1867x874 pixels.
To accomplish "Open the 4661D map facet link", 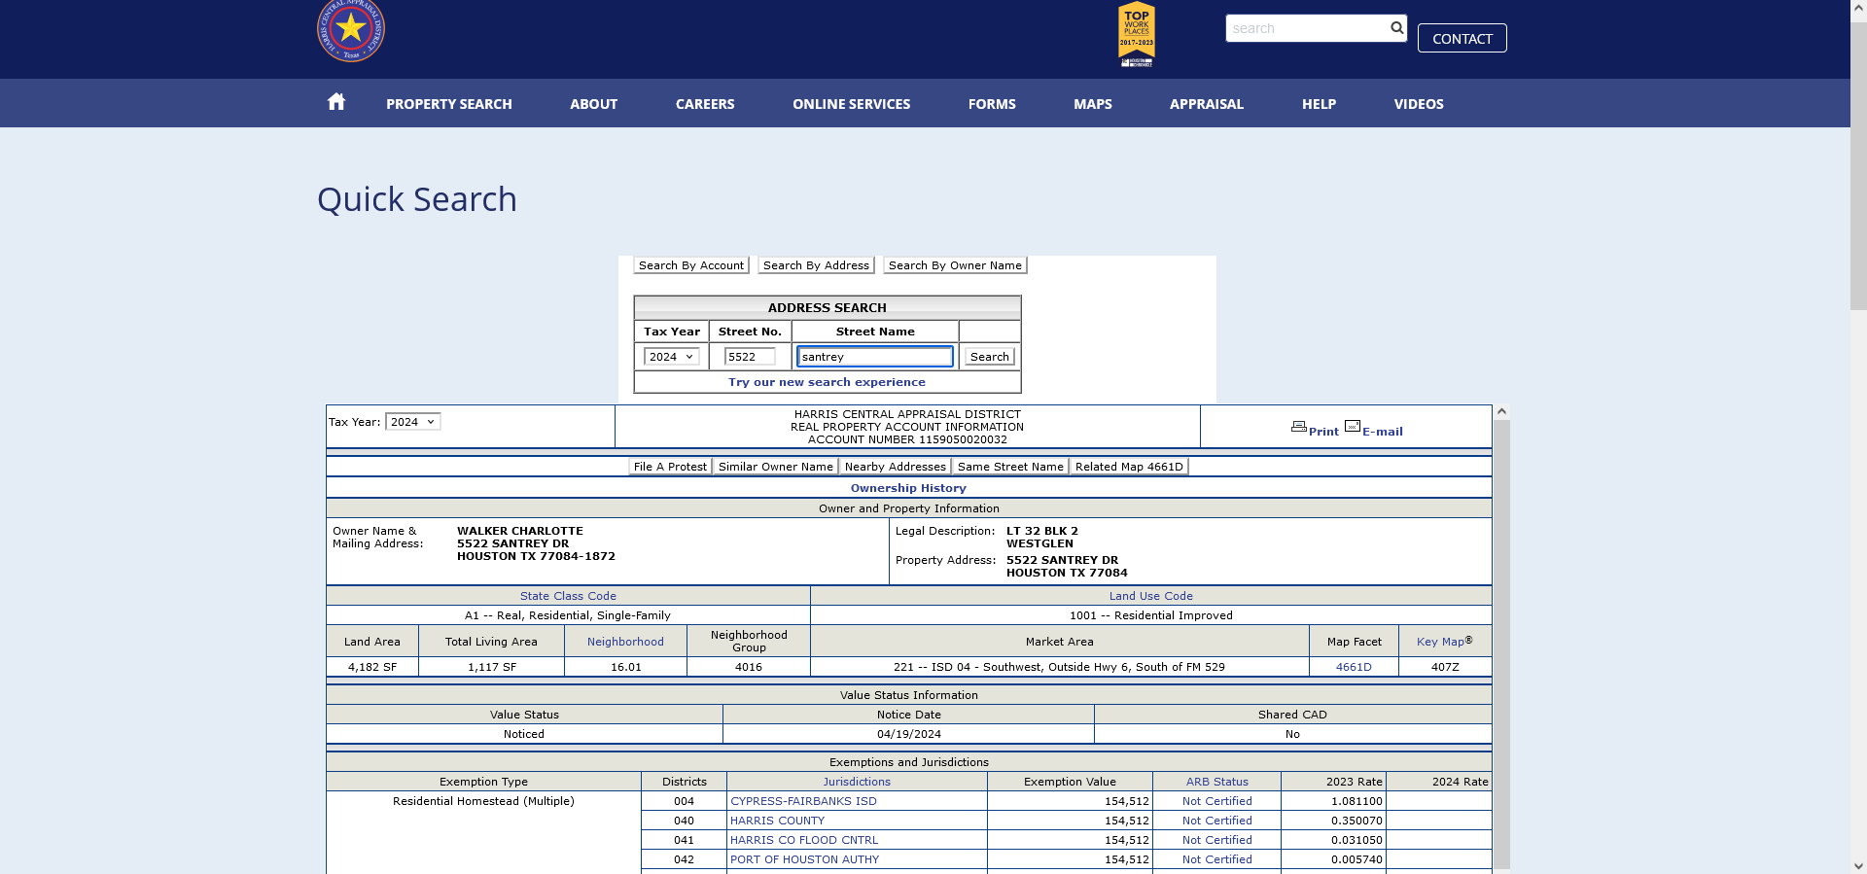I will pos(1354,667).
